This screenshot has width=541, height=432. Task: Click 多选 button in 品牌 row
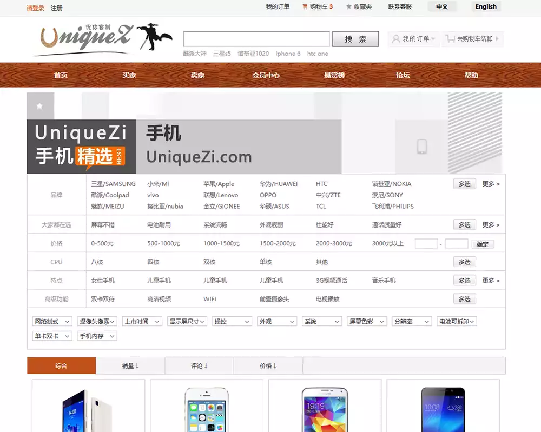pyautogui.click(x=464, y=184)
